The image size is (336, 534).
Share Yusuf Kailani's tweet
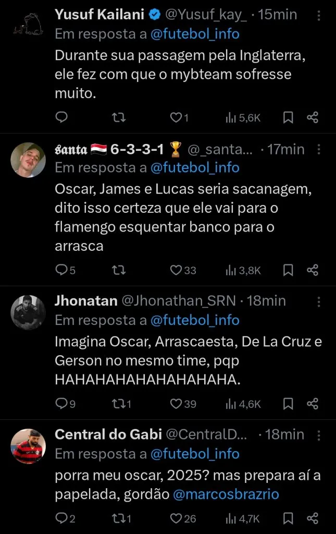[x=313, y=118]
